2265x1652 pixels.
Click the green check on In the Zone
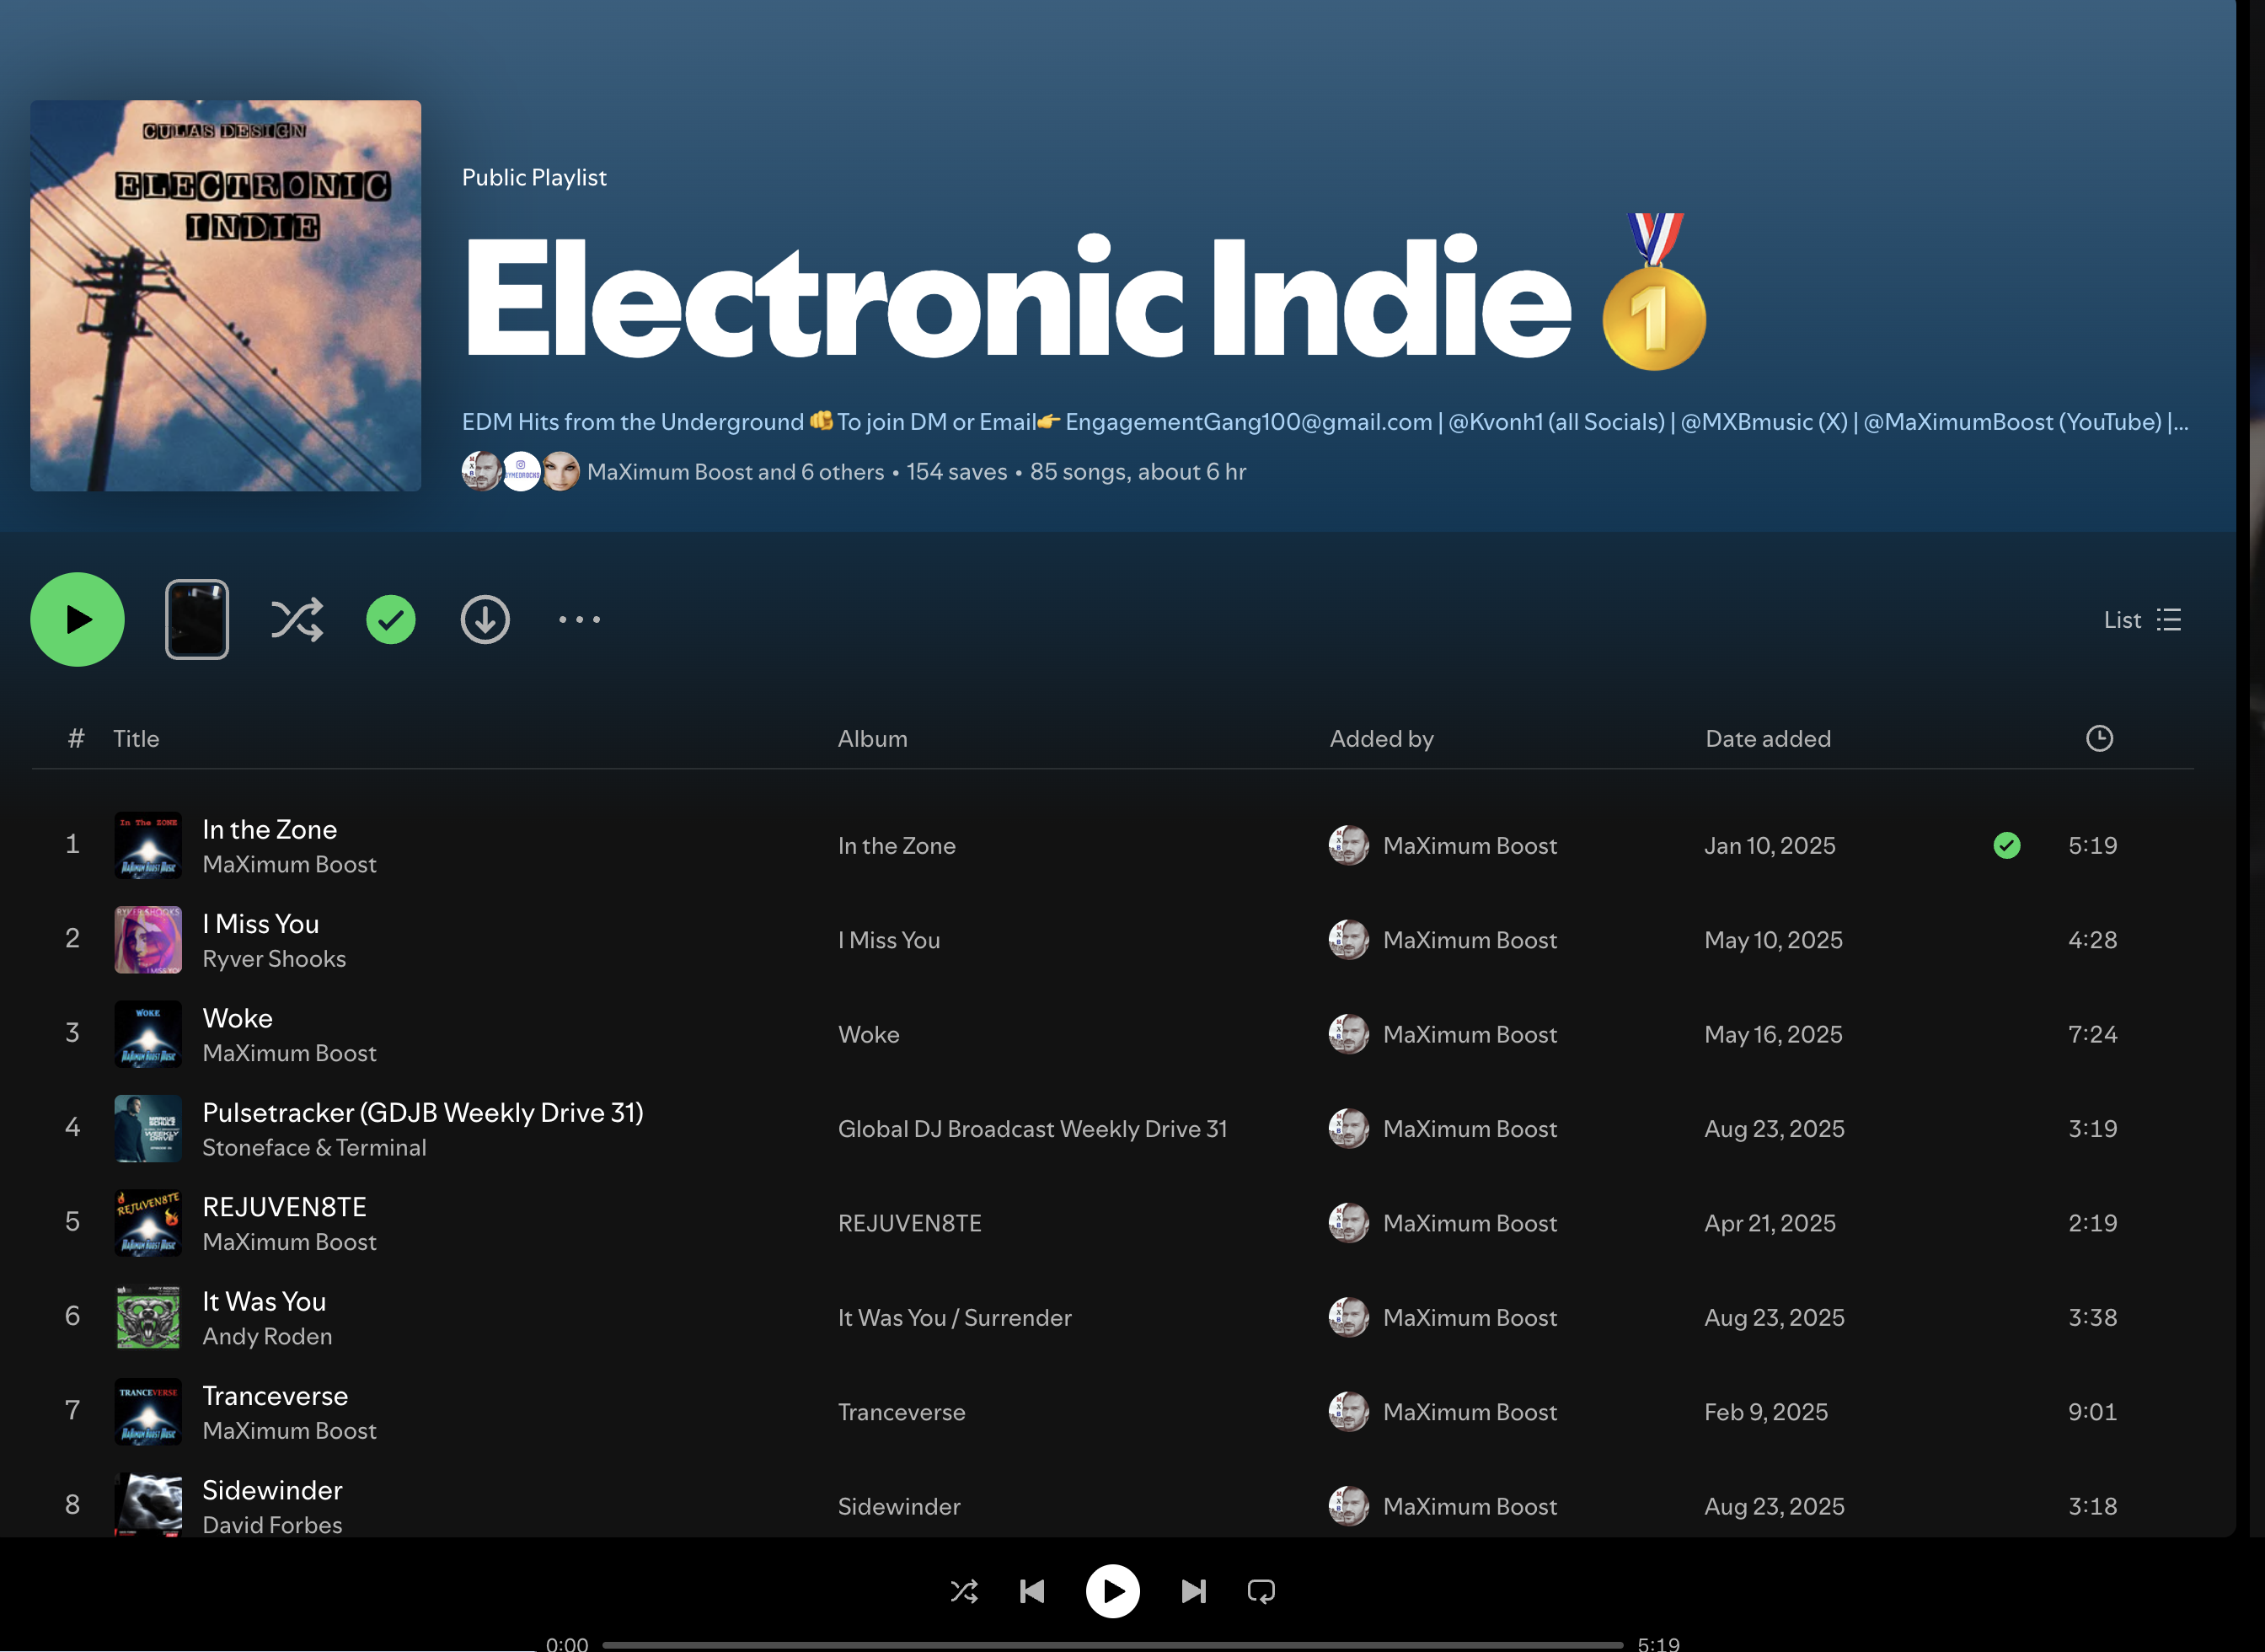tap(2006, 846)
